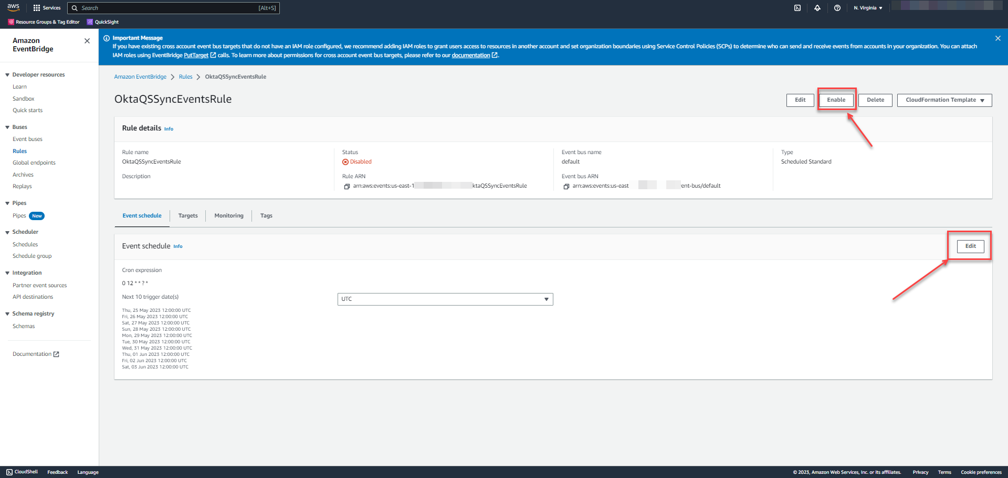The image size is (1008, 478).
Task: Copy the Rule ARN
Action: point(346,186)
